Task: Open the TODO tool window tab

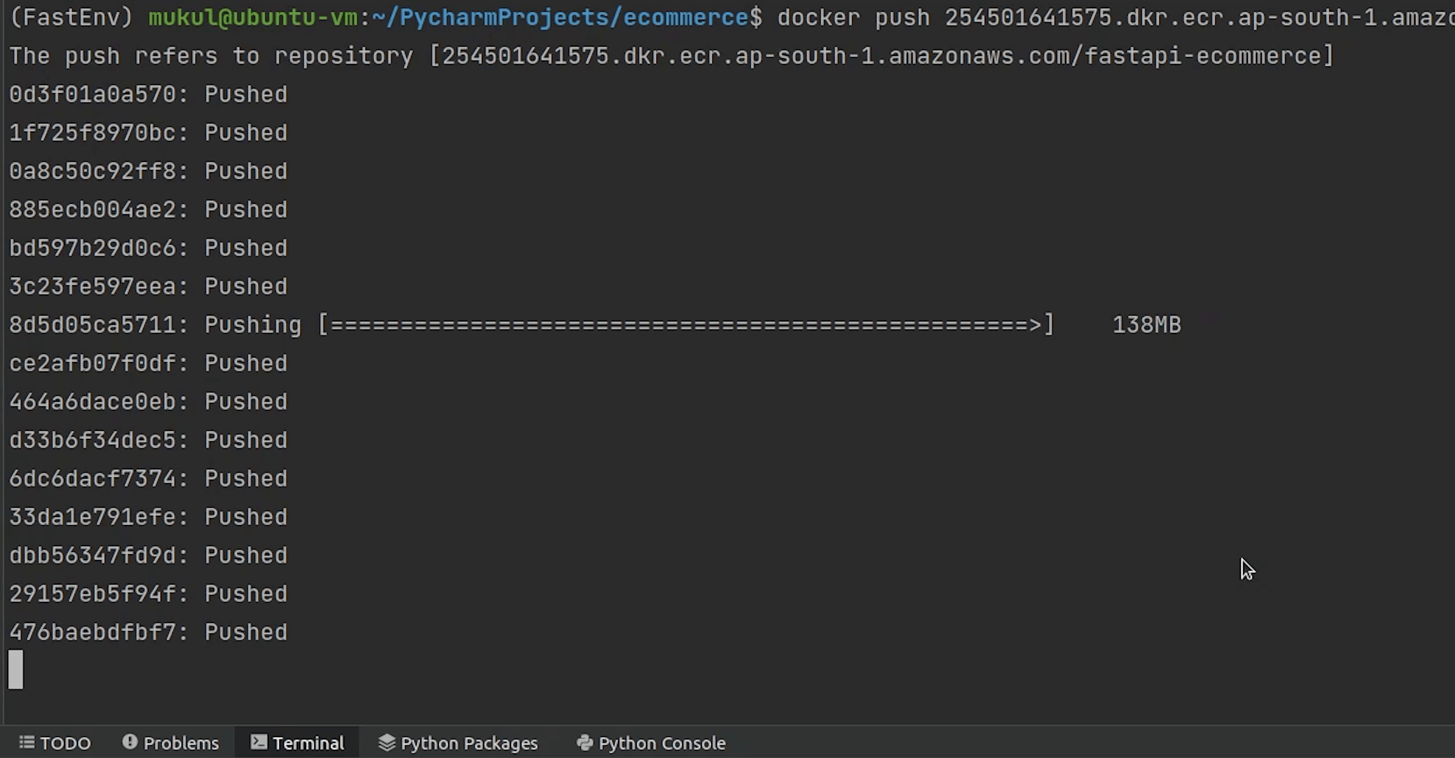Action: pos(65,743)
